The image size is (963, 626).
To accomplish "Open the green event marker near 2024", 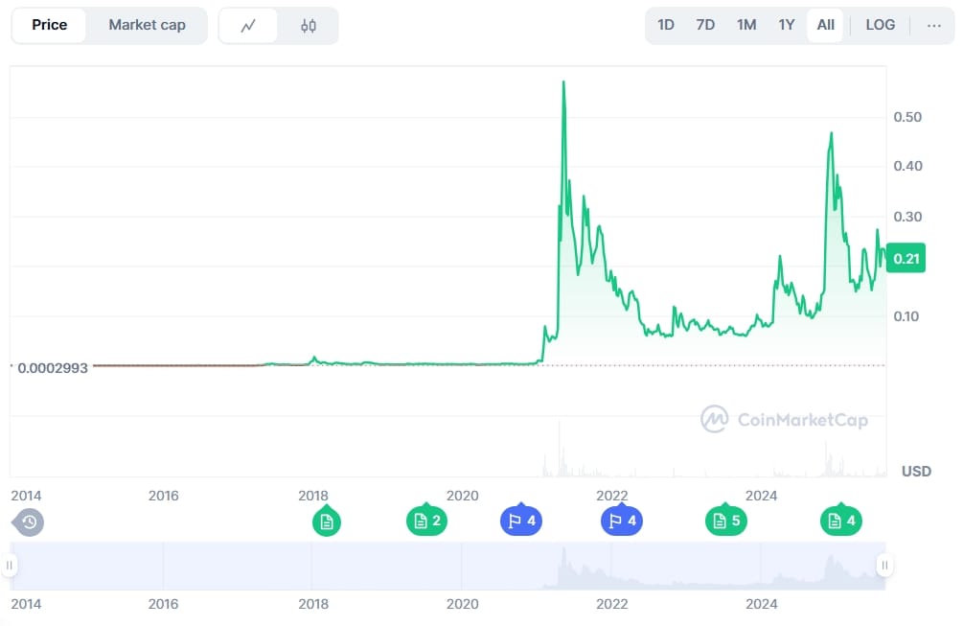I will pos(840,522).
